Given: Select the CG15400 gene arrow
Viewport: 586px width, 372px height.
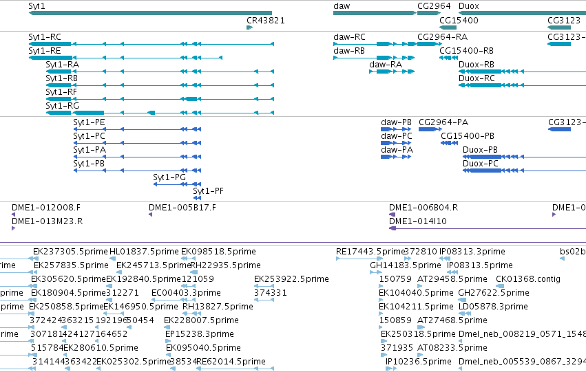Looking at the screenshot, I should tap(448, 28).
